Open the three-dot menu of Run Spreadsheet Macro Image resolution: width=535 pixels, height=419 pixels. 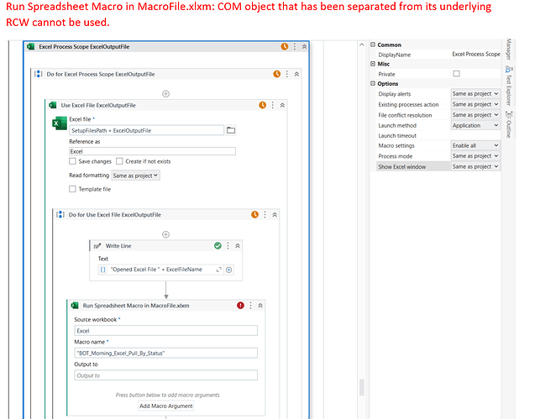click(251, 306)
